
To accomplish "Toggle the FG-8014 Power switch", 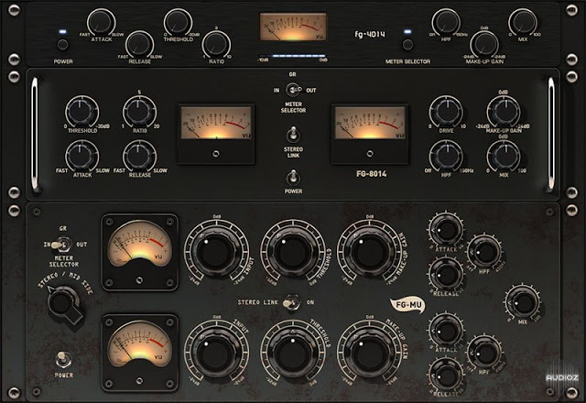I will pos(293,177).
